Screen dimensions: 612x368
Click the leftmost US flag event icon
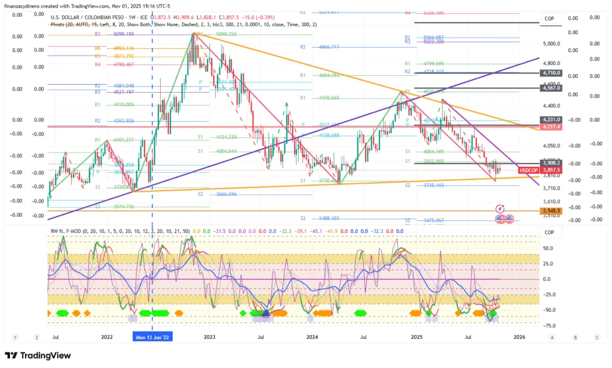pyautogui.click(x=500, y=219)
